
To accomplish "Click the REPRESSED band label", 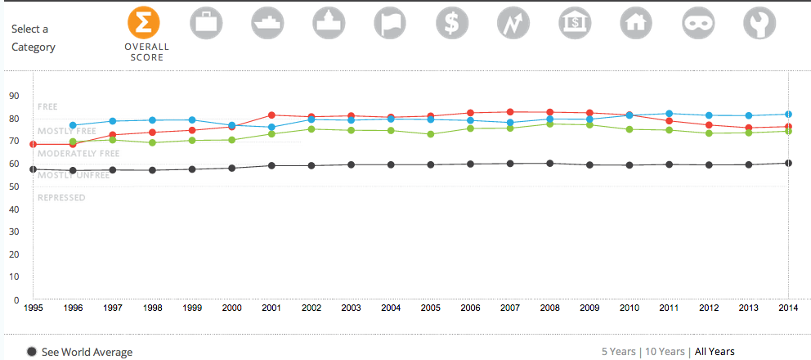I will (61, 198).
